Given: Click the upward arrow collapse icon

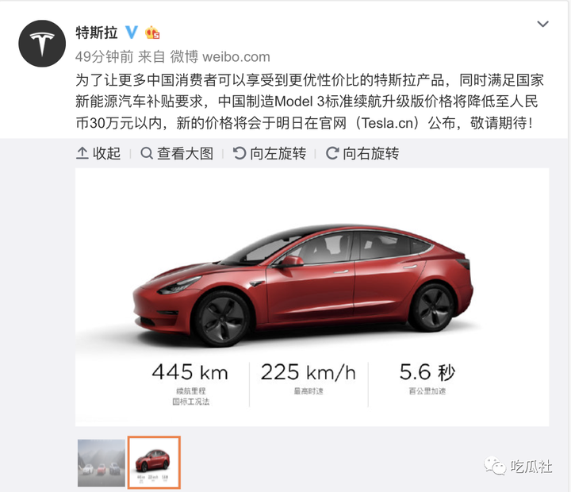Looking at the screenshot, I should pyautogui.click(x=82, y=153).
